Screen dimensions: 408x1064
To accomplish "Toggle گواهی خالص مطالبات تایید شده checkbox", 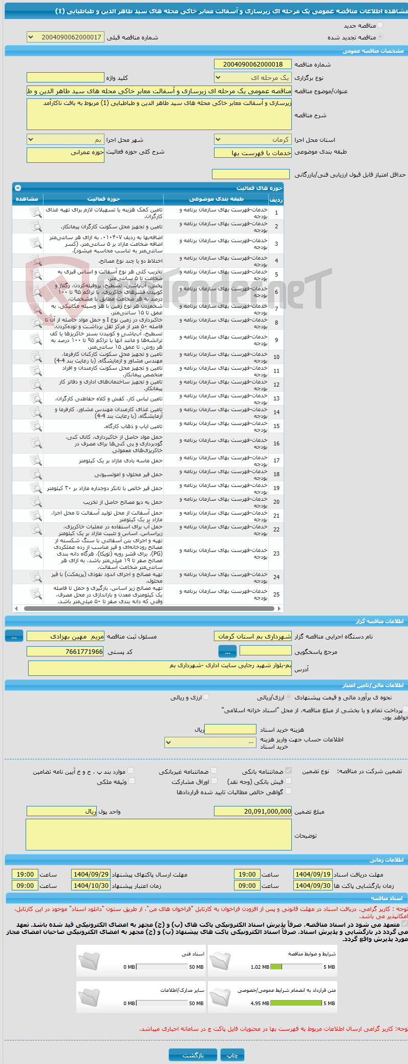I will click(288, 791).
